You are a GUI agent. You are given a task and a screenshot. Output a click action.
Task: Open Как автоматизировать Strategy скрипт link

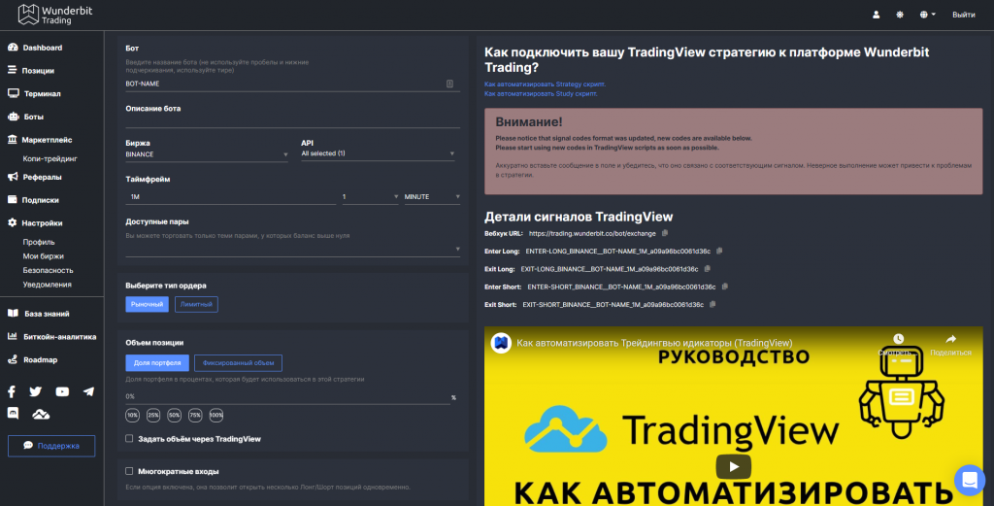click(x=546, y=84)
